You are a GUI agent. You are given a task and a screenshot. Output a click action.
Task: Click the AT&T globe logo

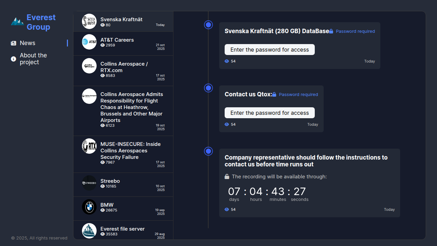(89, 42)
